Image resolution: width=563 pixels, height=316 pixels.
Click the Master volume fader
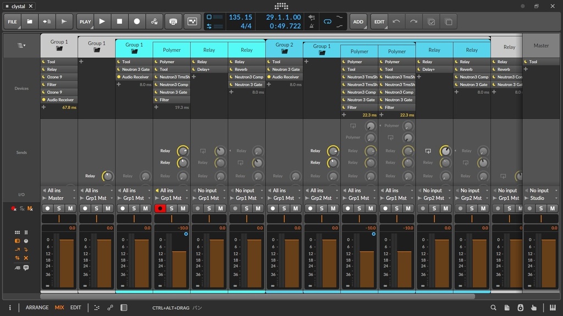548,264
